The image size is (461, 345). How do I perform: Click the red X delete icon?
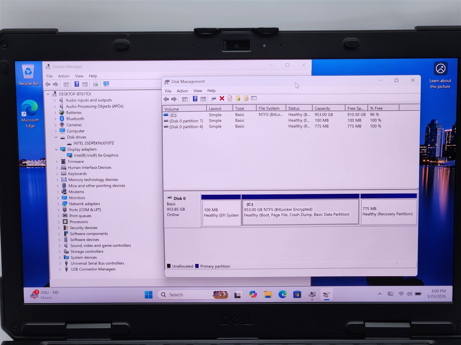tap(222, 98)
